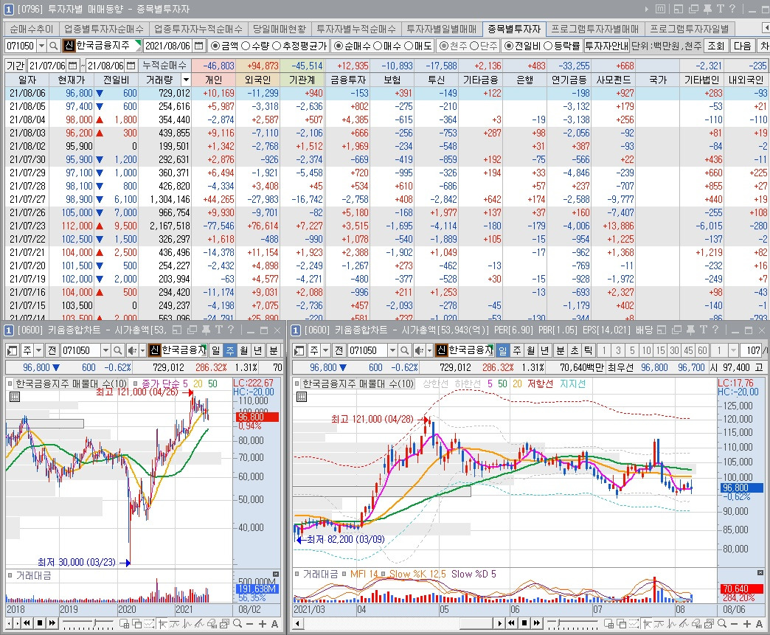Select the 등락률 radio button
The height and width of the screenshot is (635, 770).
coord(548,46)
